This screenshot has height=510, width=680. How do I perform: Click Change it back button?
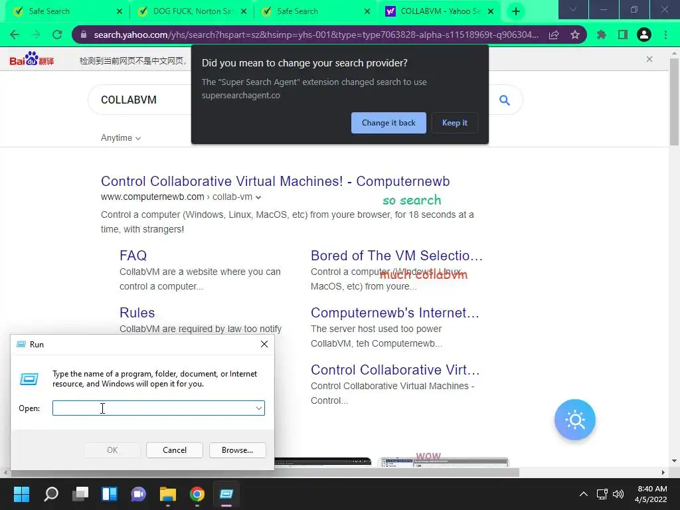(x=388, y=123)
